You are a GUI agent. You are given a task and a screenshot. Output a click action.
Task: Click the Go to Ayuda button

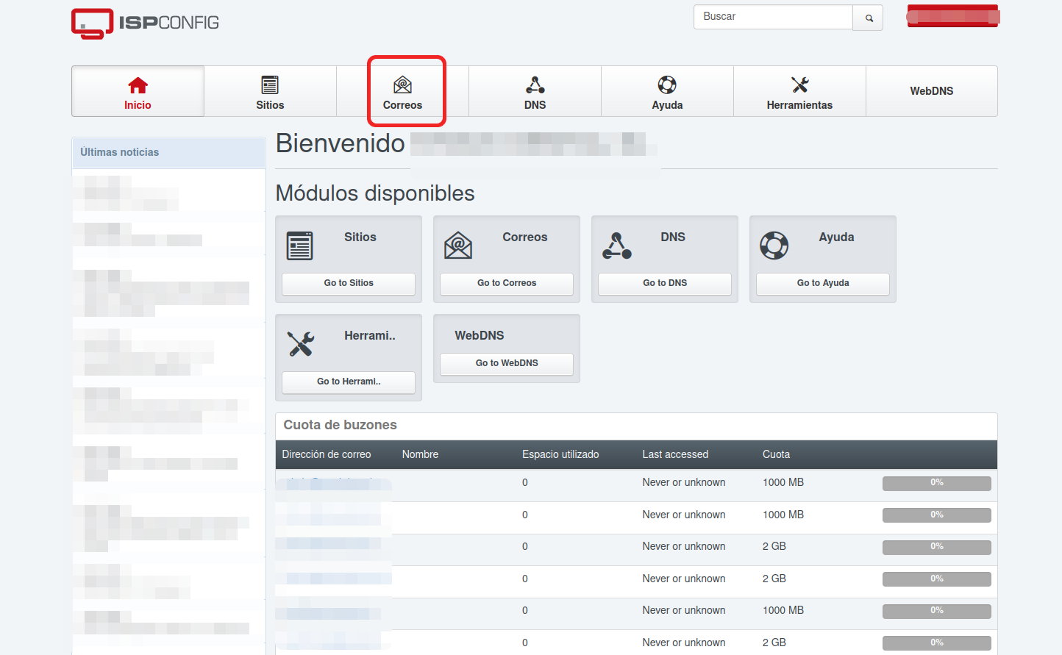point(823,283)
